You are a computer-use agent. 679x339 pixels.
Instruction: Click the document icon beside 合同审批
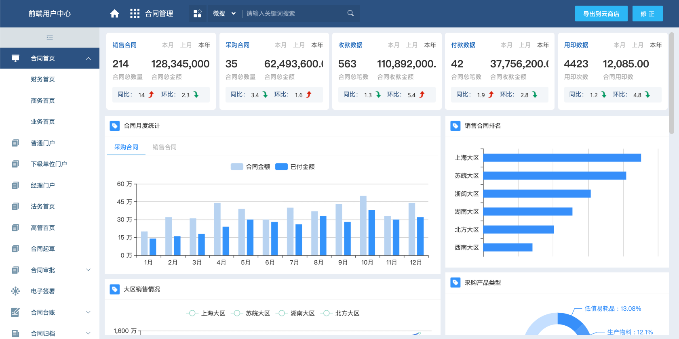(15, 270)
